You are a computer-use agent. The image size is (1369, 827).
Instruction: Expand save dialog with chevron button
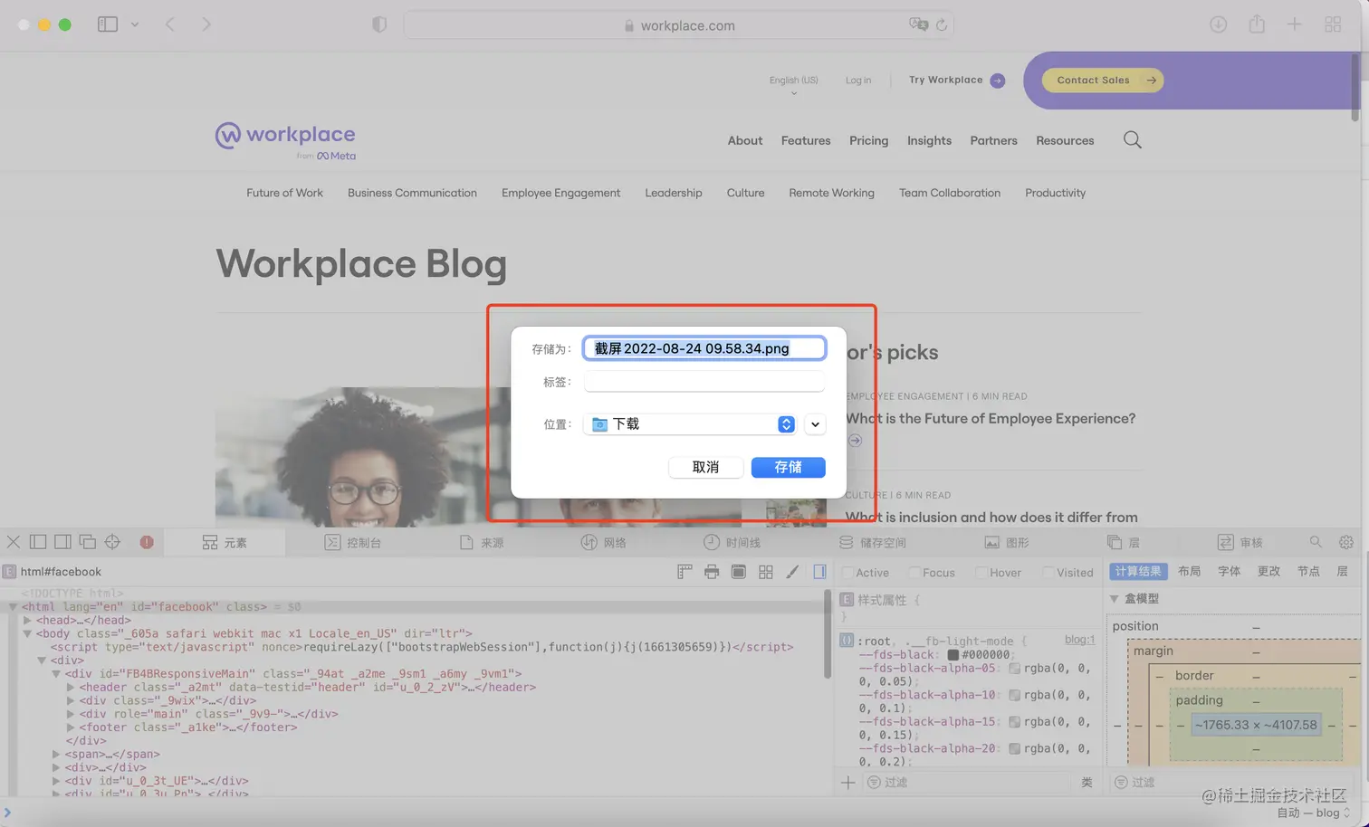coord(815,424)
